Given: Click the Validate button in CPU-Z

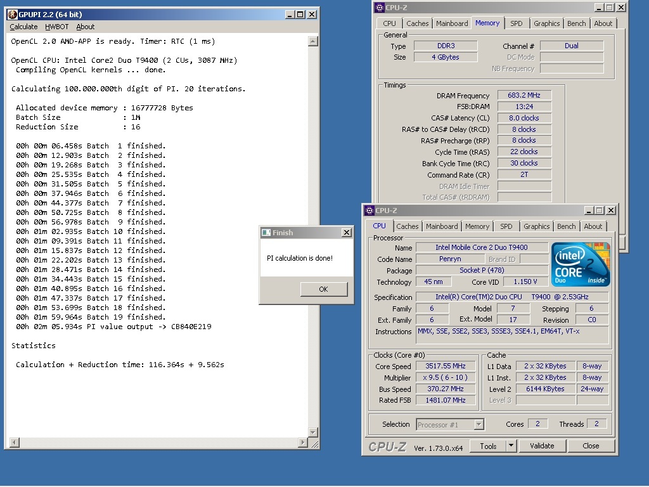Looking at the screenshot, I should pyautogui.click(x=542, y=446).
